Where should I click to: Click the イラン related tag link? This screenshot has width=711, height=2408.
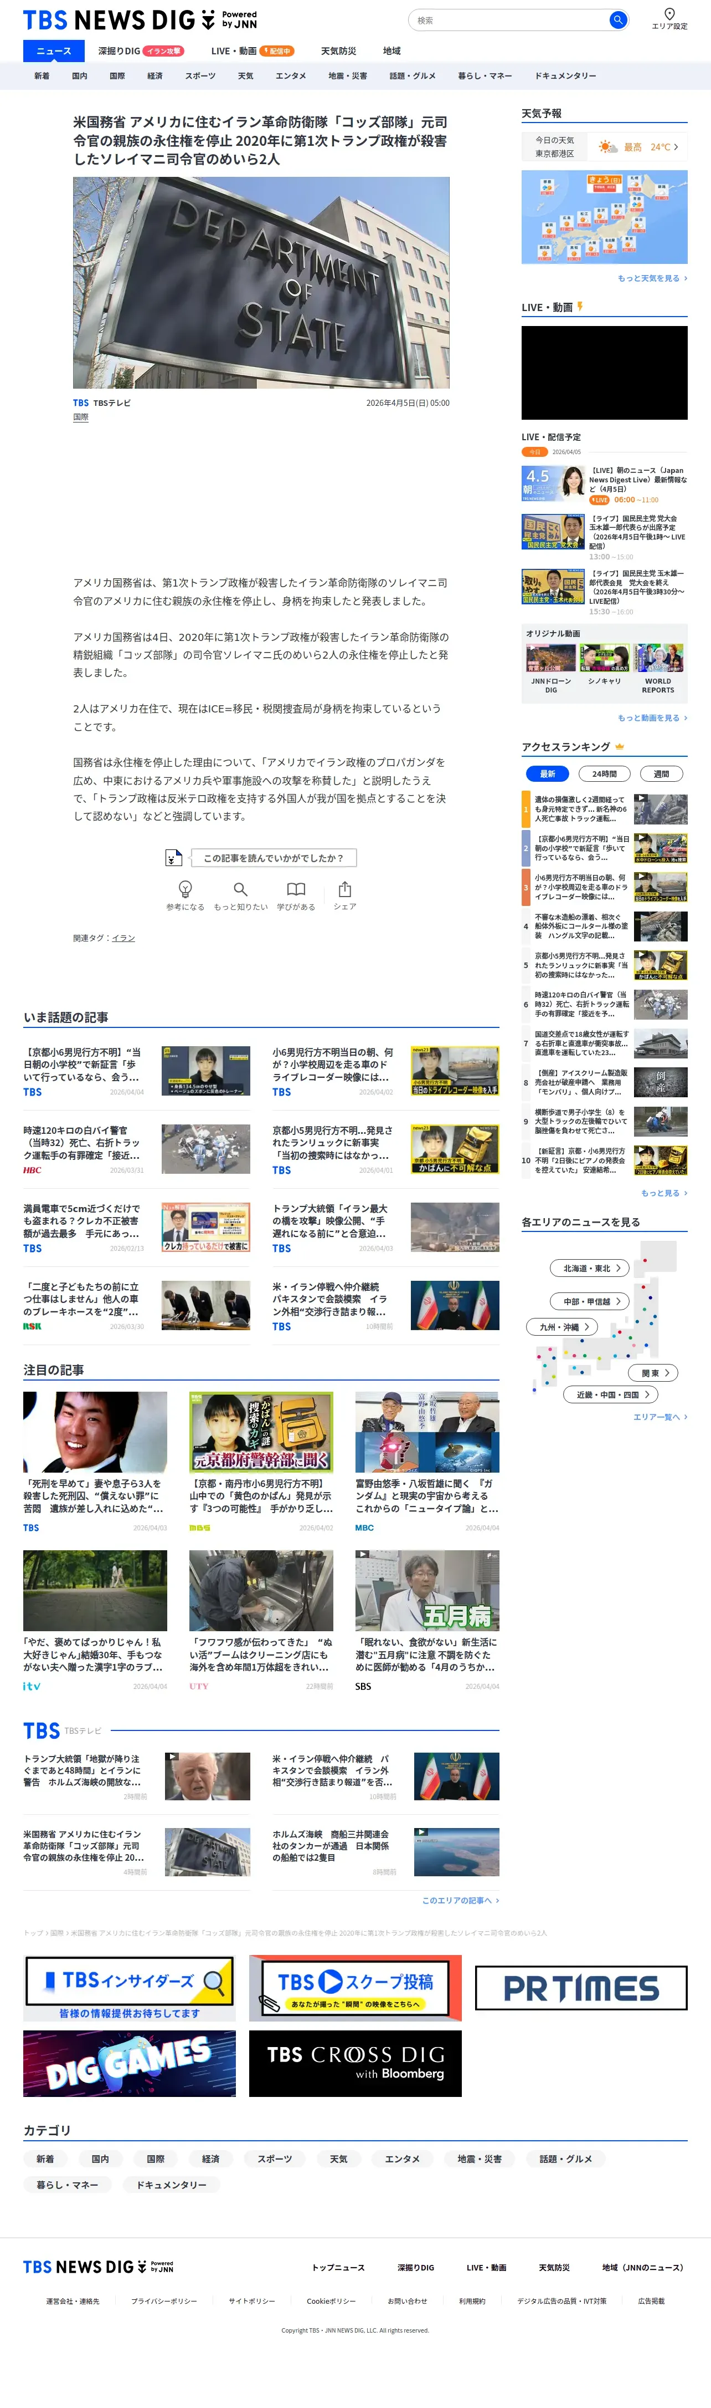(x=123, y=938)
